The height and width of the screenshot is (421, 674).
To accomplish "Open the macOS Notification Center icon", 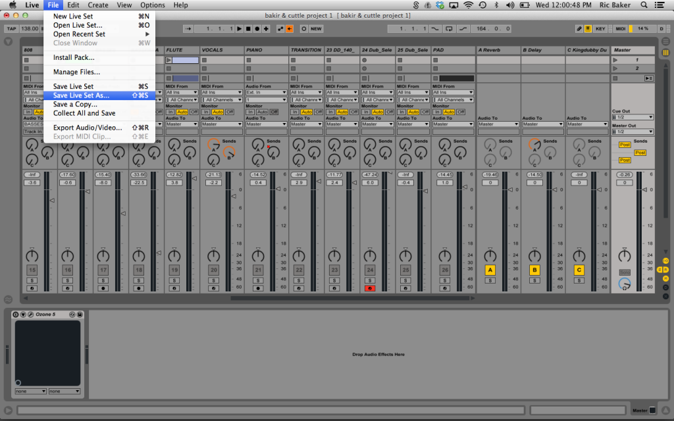I will (660, 5).
